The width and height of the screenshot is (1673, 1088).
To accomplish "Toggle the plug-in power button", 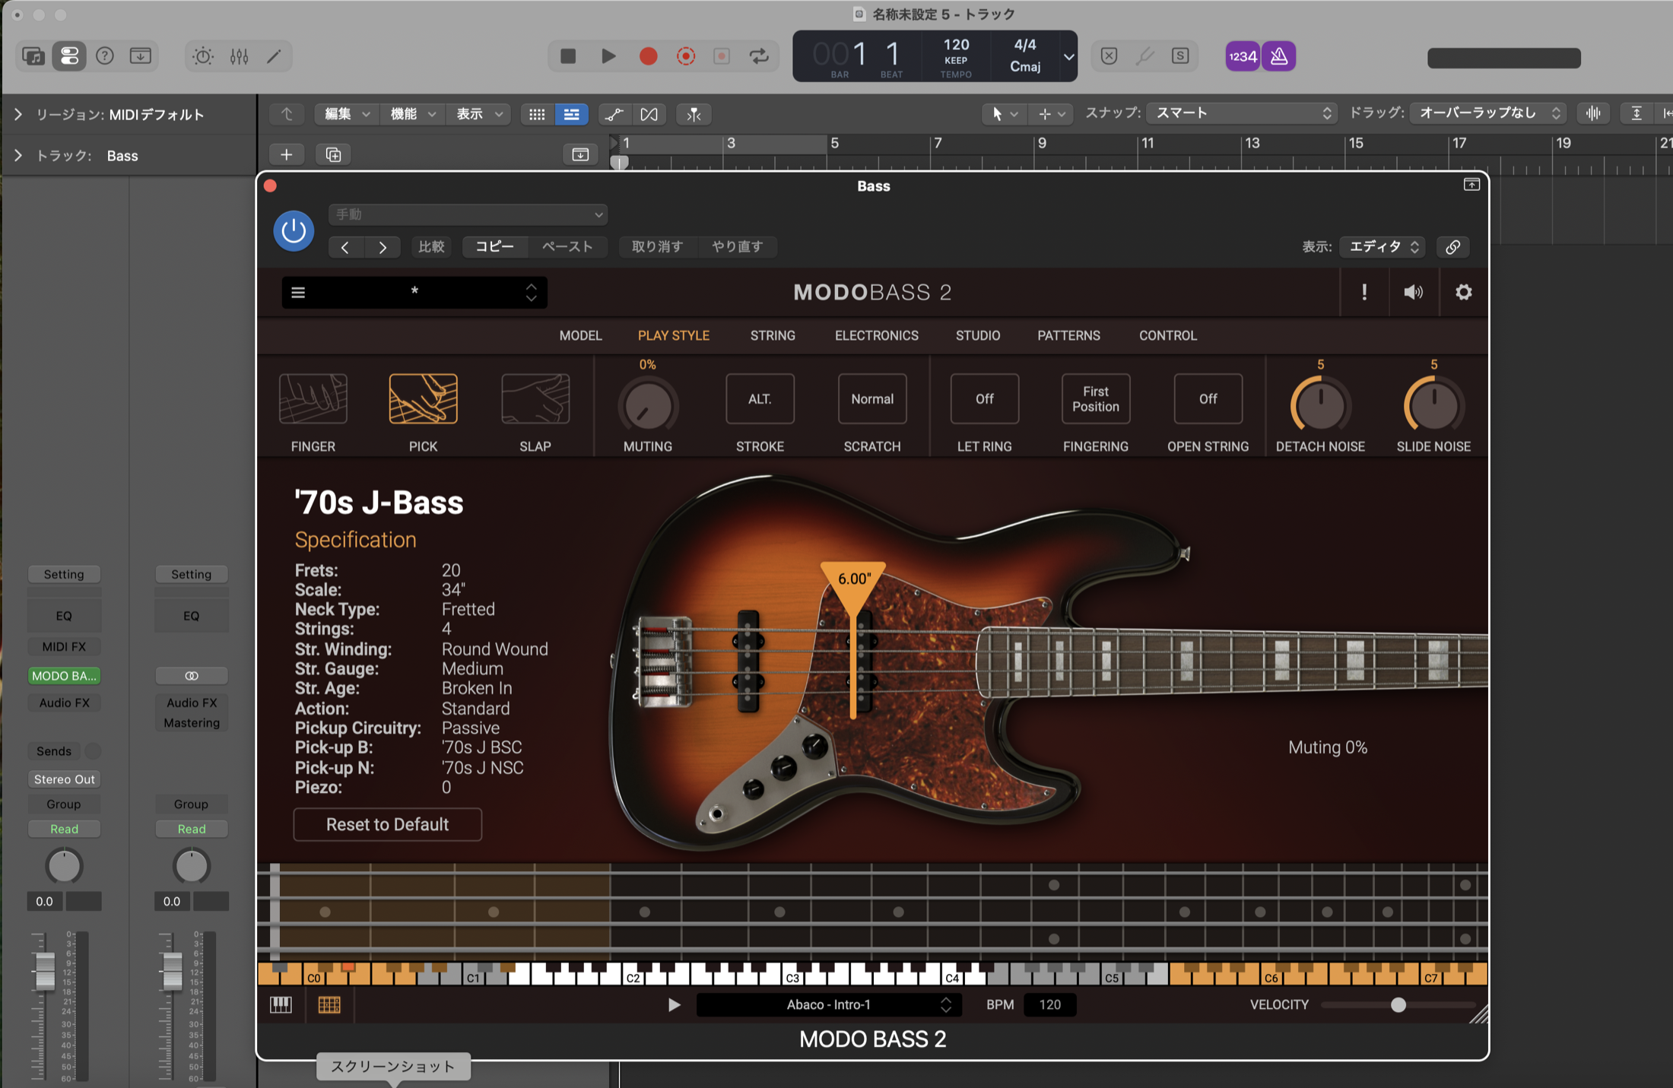I will (294, 230).
